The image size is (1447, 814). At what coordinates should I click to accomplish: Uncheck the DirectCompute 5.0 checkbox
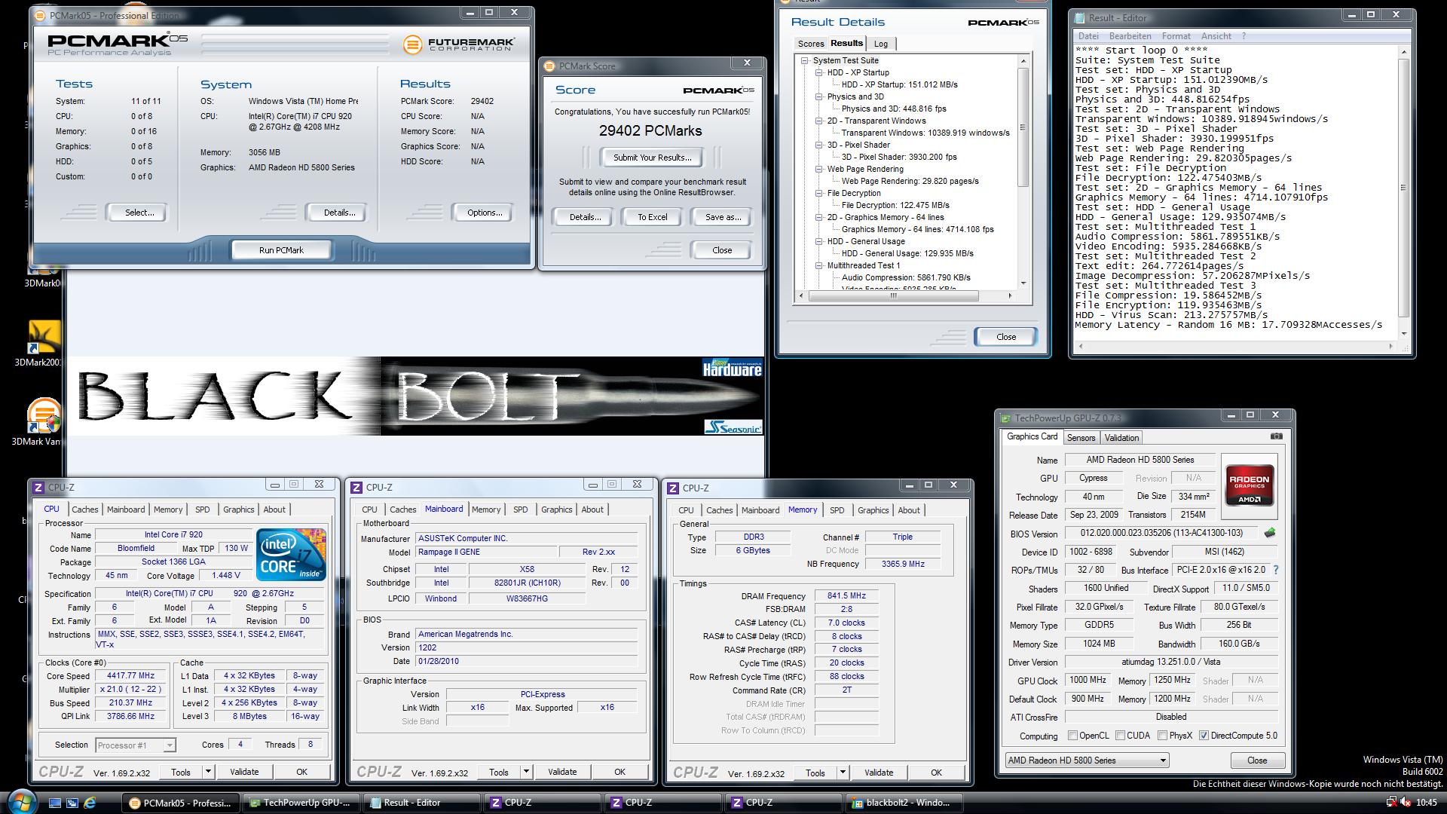pos(1204,736)
